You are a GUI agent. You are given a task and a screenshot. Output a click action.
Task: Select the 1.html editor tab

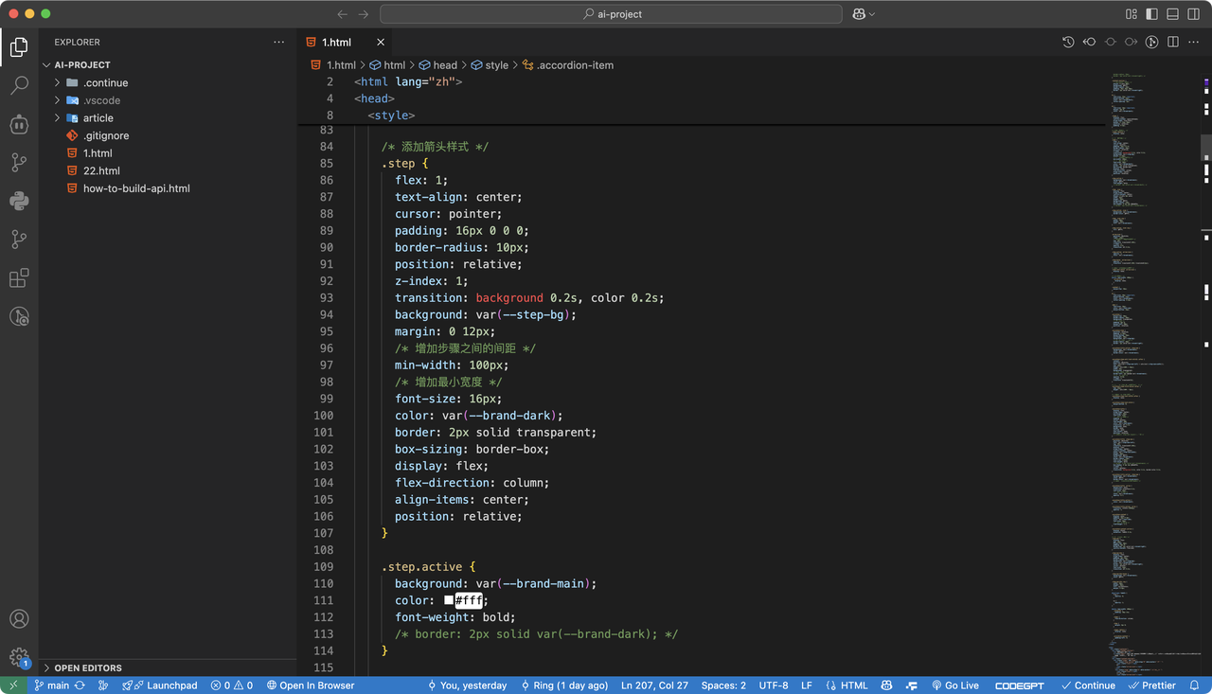point(345,42)
